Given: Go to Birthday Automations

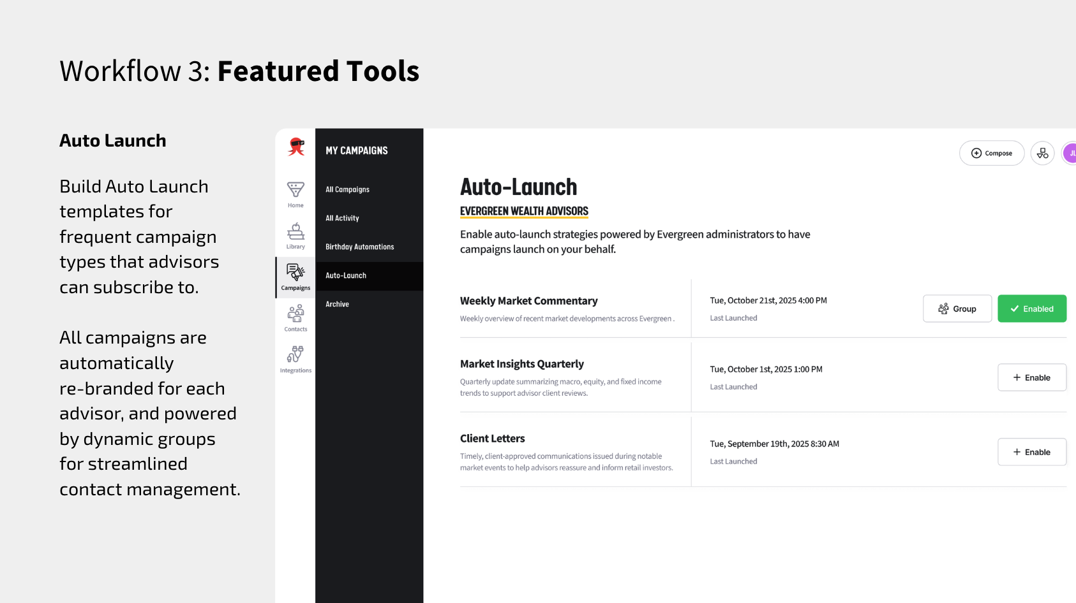Looking at the screenshot, I should point(359,247).
